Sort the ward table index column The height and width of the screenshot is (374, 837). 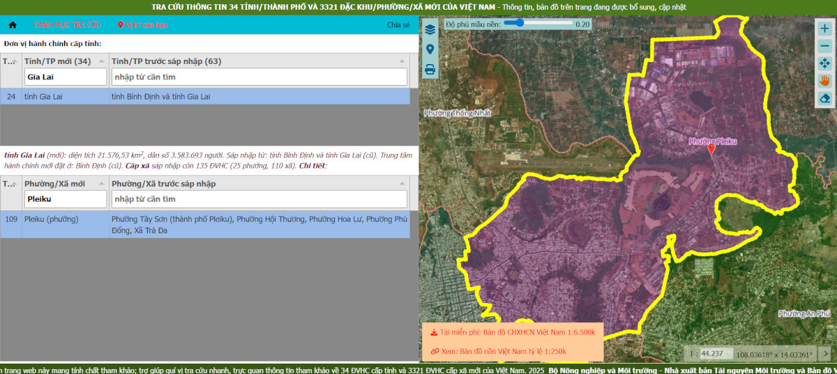click(x=10, y=184)
